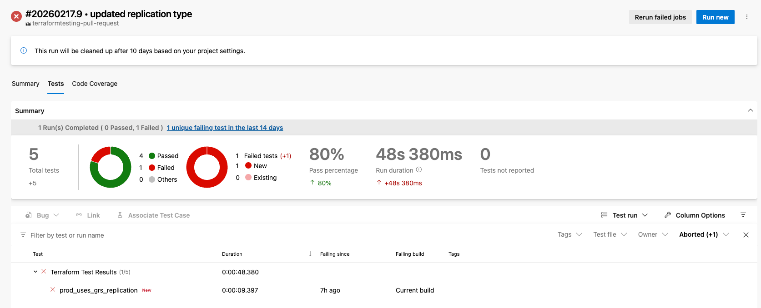Open the Aborted (+1) outcome dropdown
Screen dimensions: 761x308
704,234
